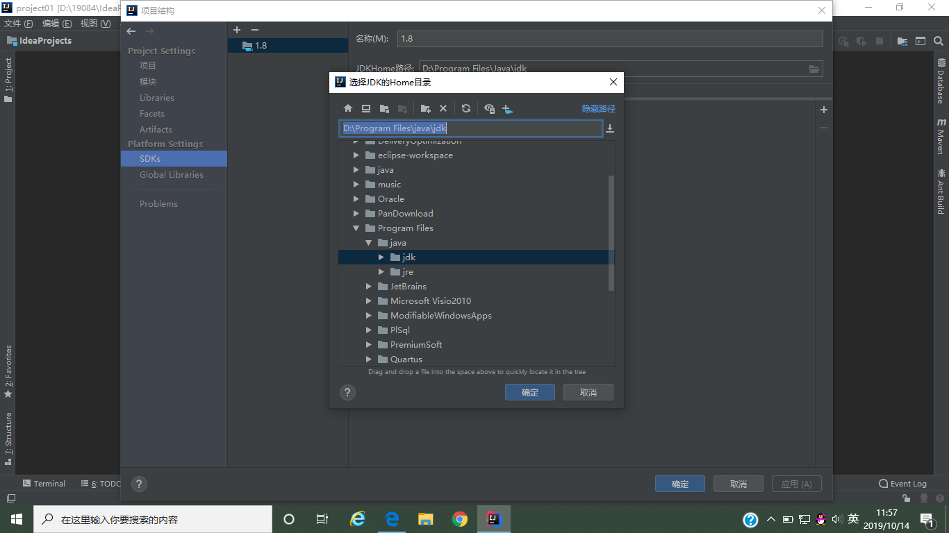Click the delete (X) icon in the chooser toolbar
Viewport: 949px width, 533px height.
(x=443, y=108)
